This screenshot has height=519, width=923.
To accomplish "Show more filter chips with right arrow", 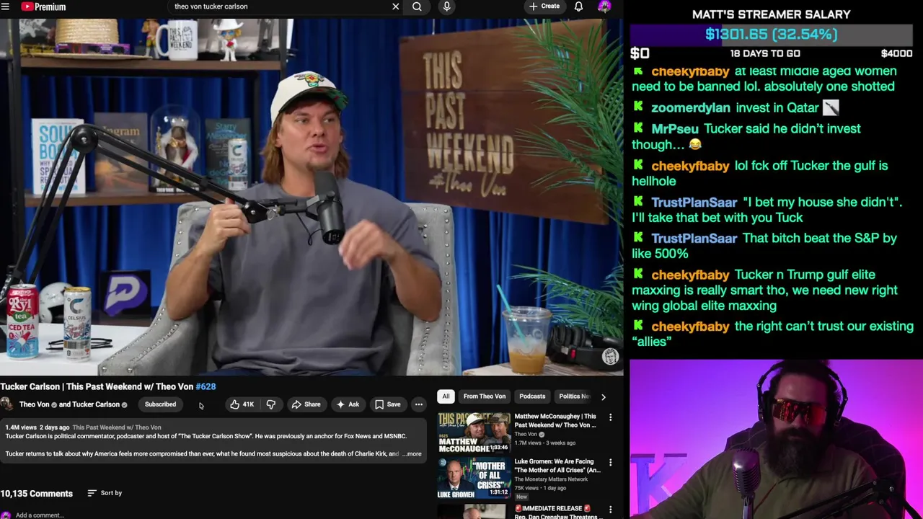I will pyautogui.click(x=604, y=396).
